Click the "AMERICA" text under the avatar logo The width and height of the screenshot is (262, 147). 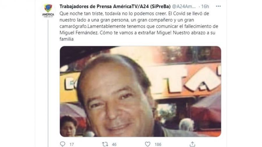[x=48, y=15]
